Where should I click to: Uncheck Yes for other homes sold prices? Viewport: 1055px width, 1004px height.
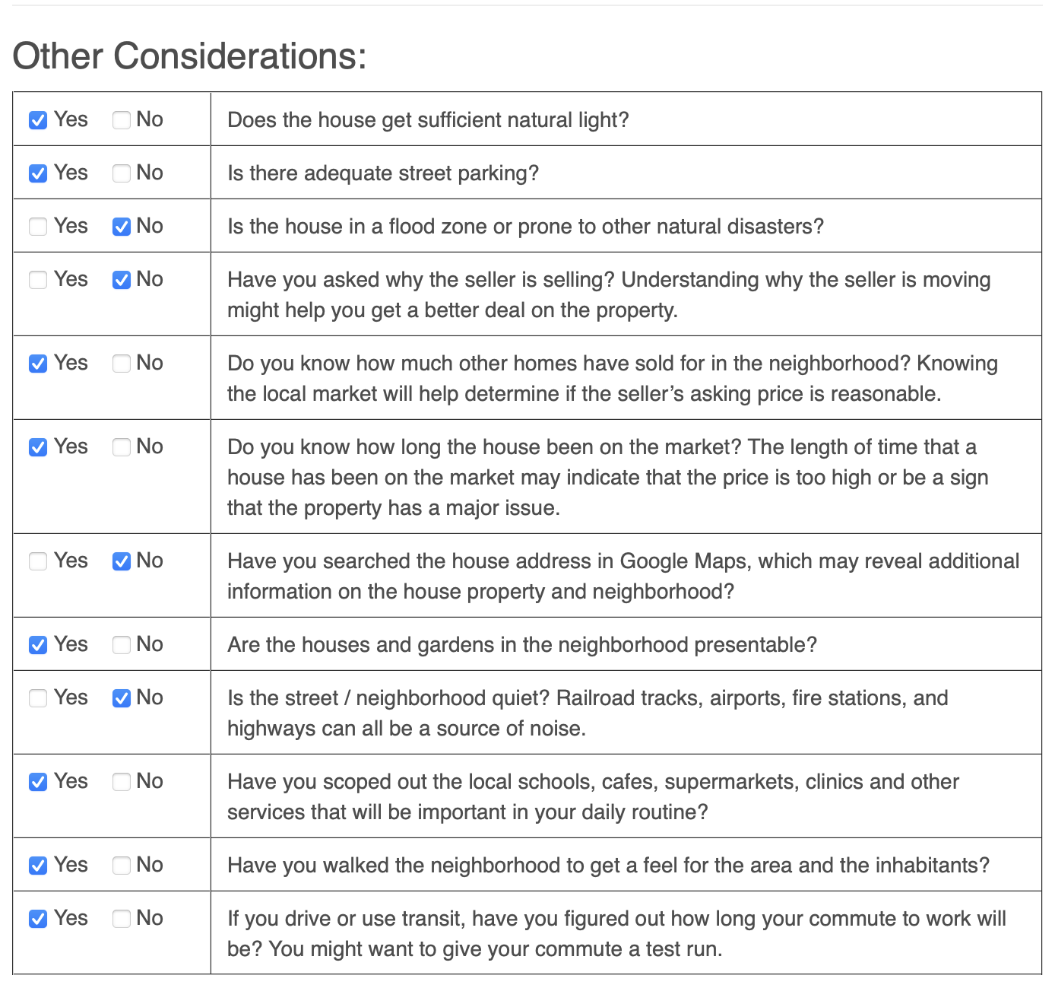(x=38, y=364)
